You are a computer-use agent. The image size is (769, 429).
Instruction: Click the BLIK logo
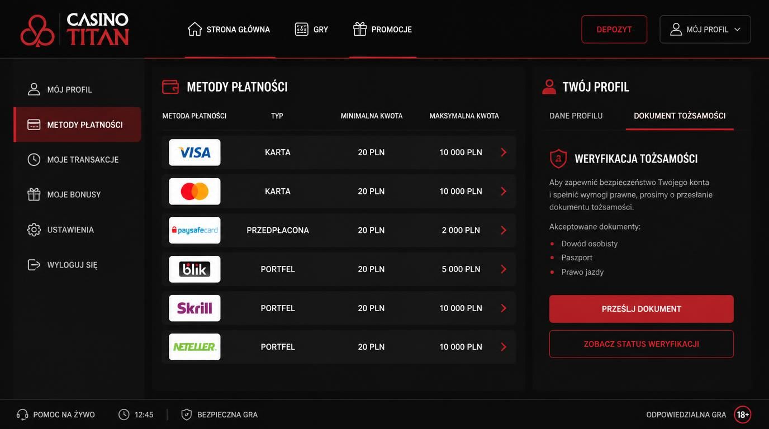pyautogui.click(x=194, y=269)
